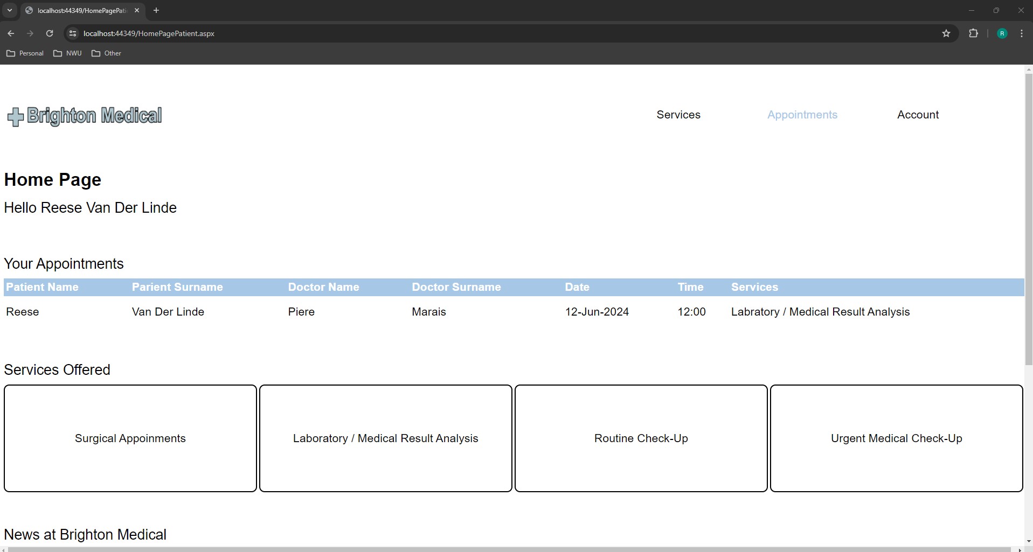1033x552 pixels.
Task: Click the News at Brighton Medical heading
Action: tap(85, 535)
